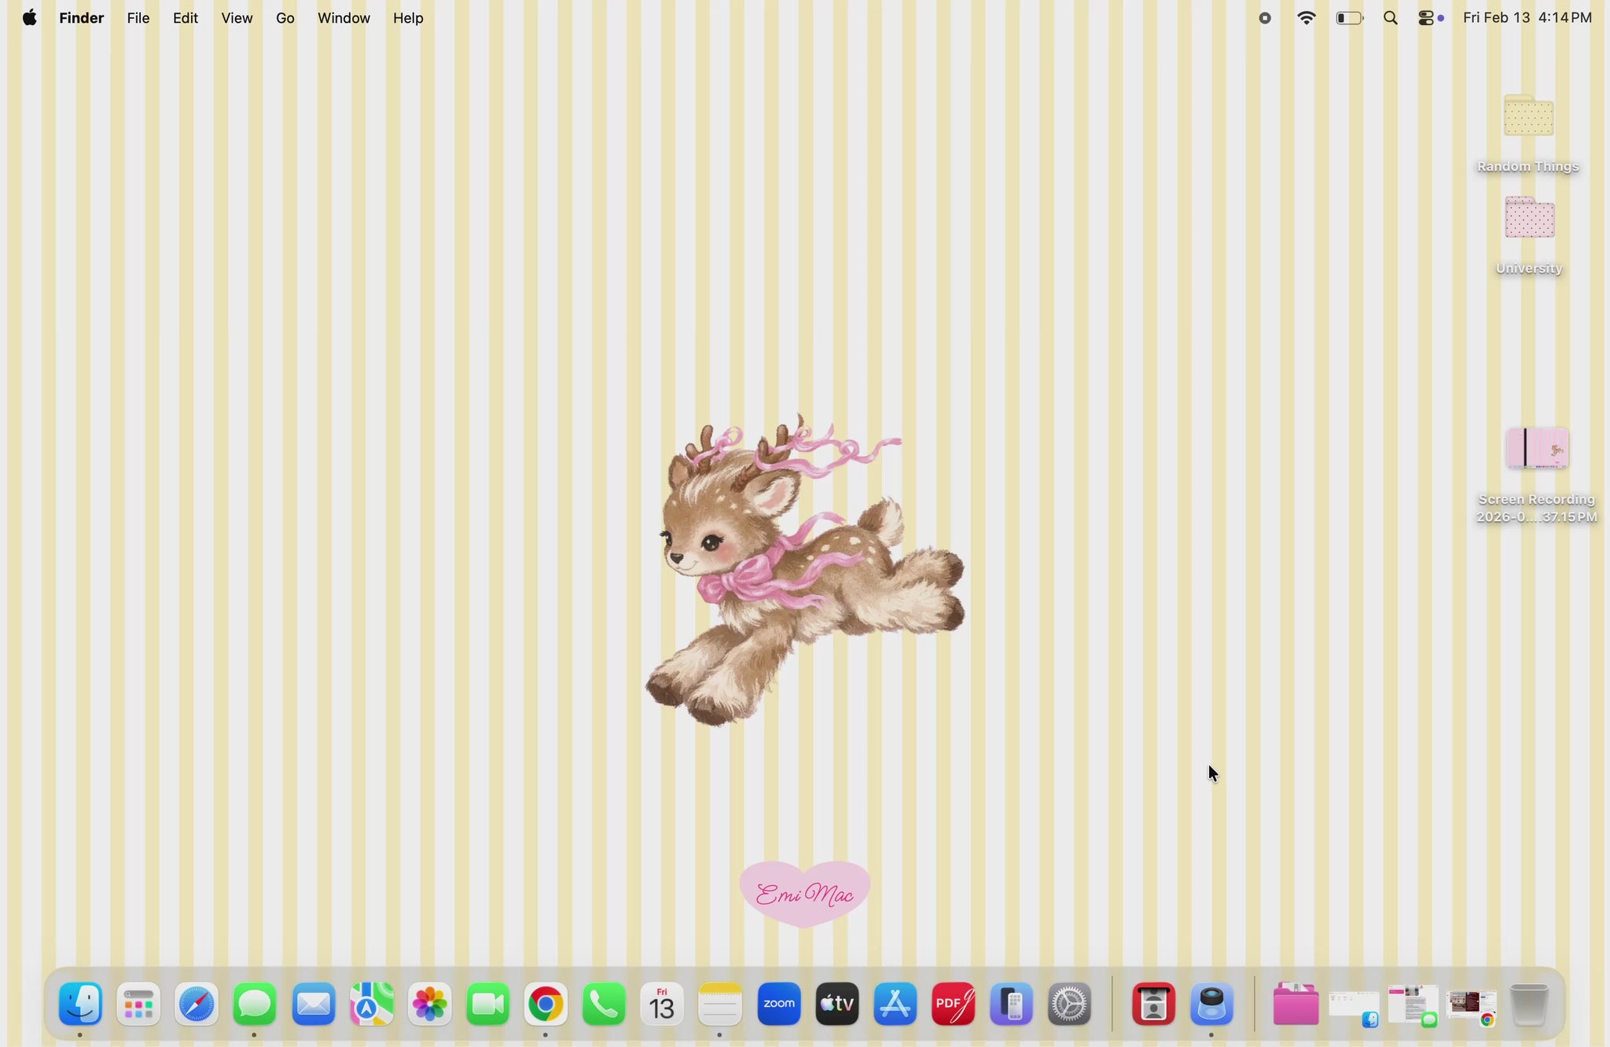Open the Apple menu
Viewport: 1610px width, 1047px height.
click(x=29, y=18)
